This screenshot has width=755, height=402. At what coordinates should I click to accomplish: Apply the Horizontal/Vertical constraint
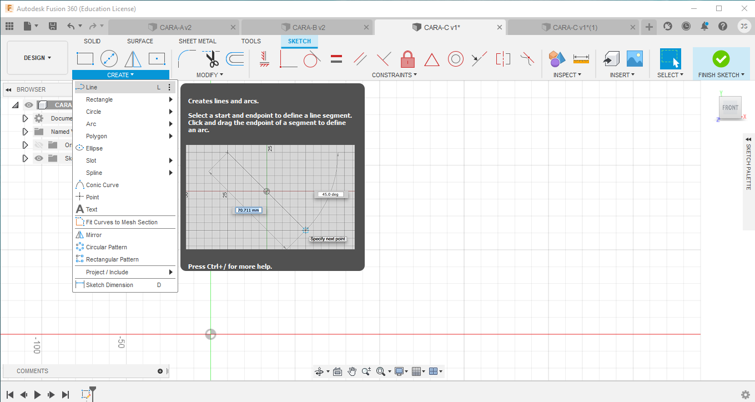coord(264,58)
